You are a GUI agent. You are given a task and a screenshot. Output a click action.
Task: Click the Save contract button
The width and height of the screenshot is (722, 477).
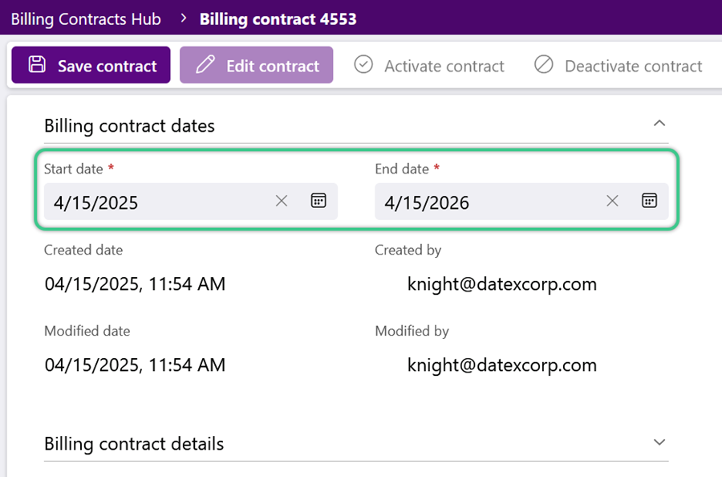91,65
